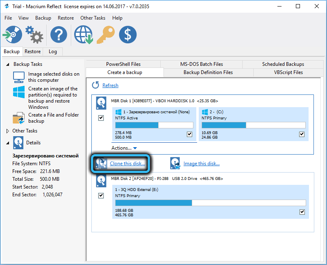This screenshot has height=265, width=327.
Task: Click the create rescue media disc icon
Action: 13,34
